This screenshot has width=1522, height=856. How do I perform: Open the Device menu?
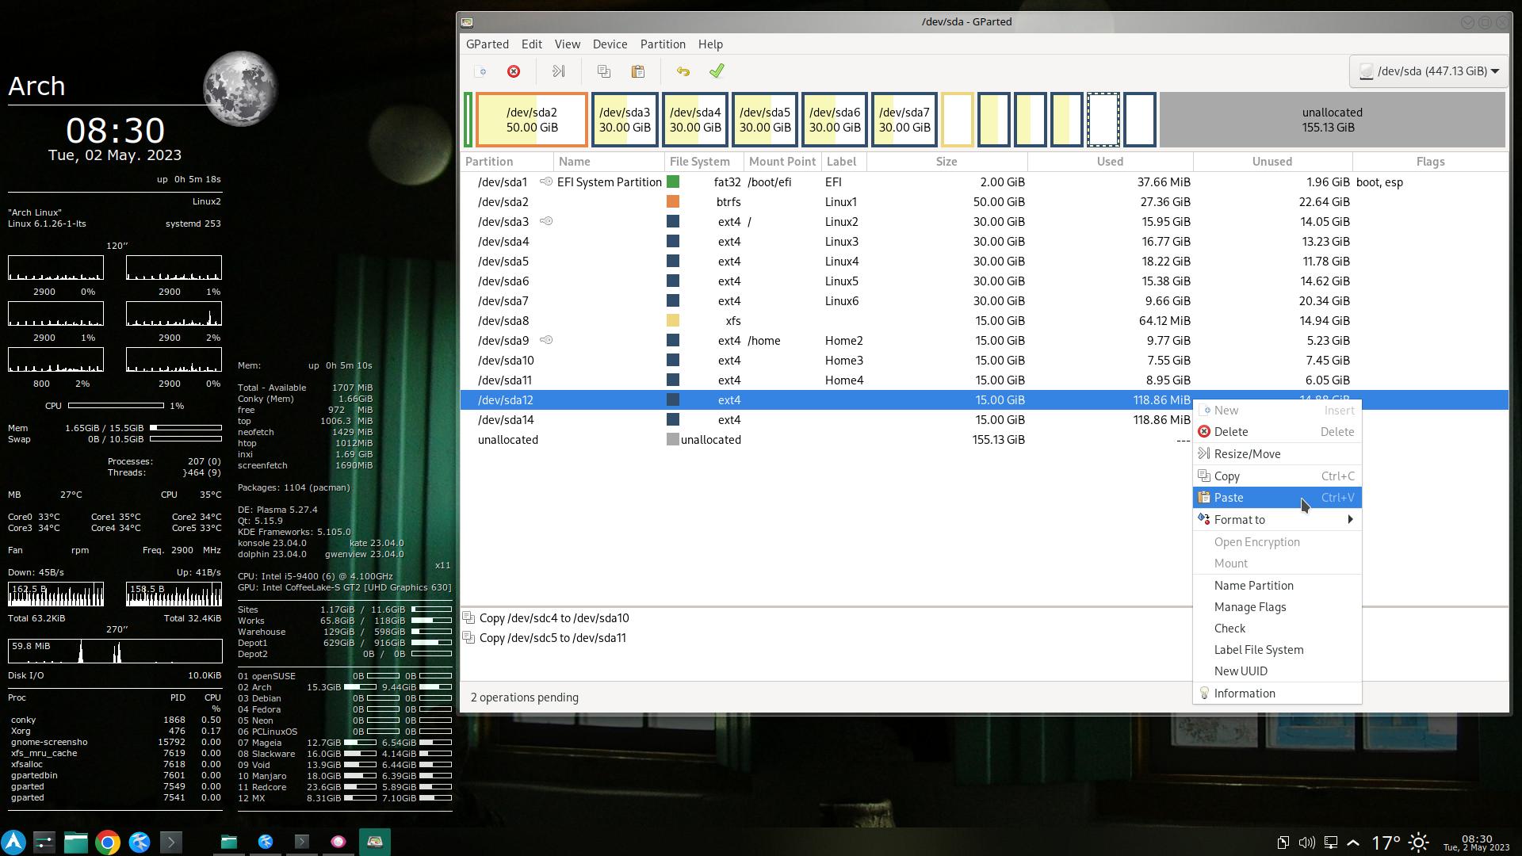[610, 44]
